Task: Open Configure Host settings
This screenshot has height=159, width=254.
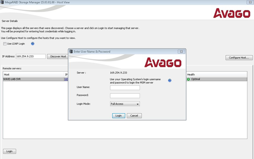Action: tap(239, 58)
